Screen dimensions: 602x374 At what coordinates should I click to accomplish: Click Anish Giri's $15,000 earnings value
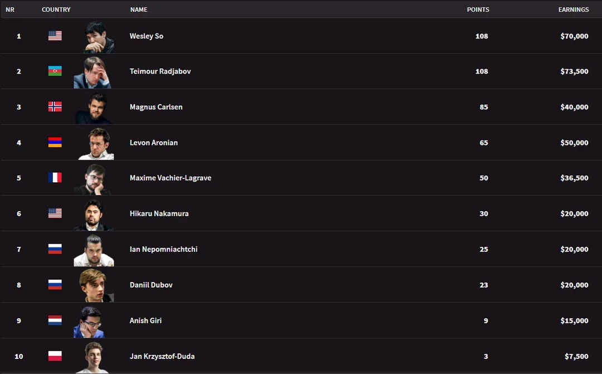point(574,320)
